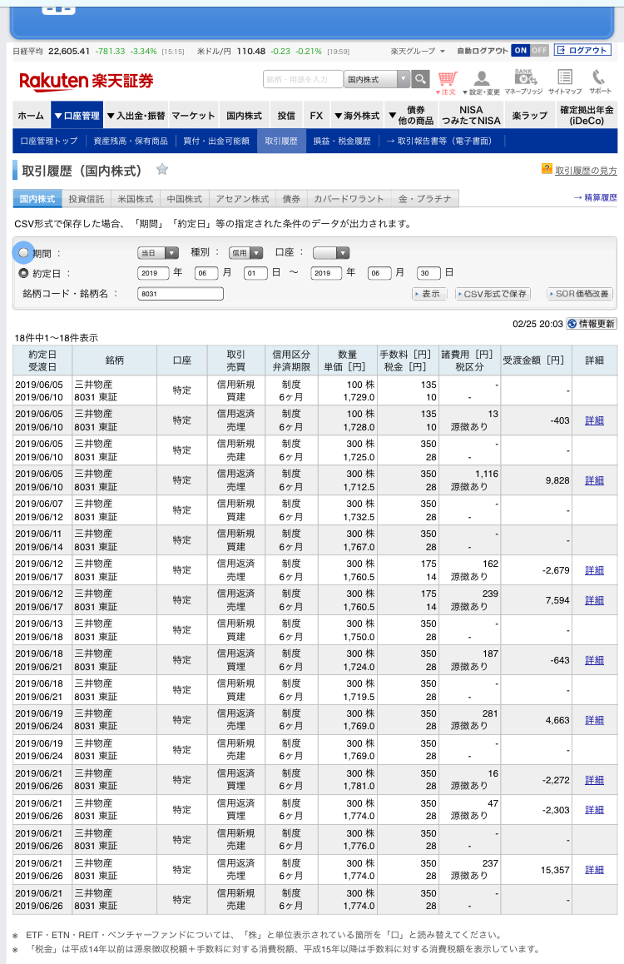Open 国内株式 in main navigation
Viewport: 624px width, 964px height.
click(x=244, y=115)
